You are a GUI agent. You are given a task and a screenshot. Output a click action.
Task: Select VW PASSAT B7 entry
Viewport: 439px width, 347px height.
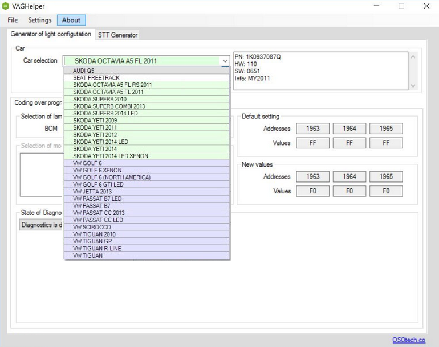pos(147,206)
